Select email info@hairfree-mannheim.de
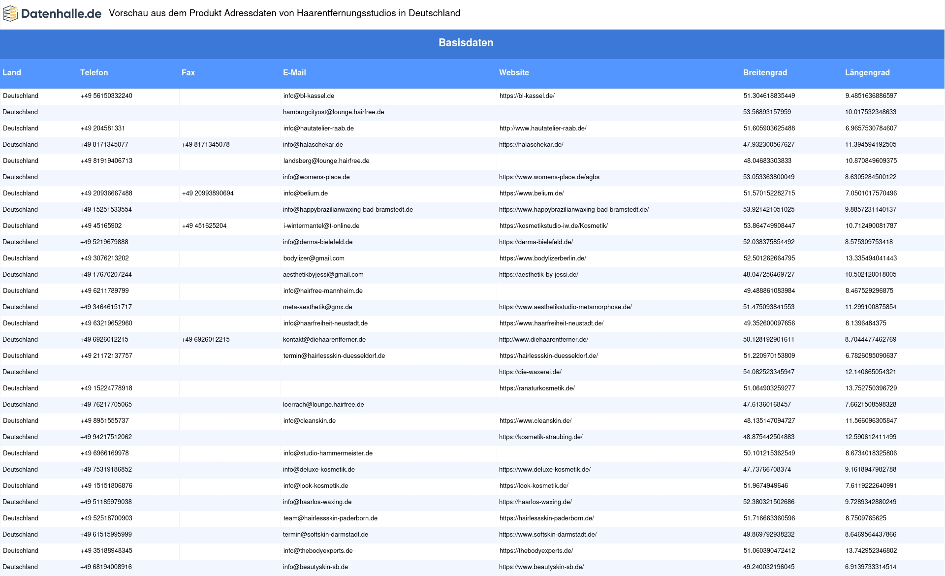The image size is (945, 576). pyautogui.click(x=323, y=291)
